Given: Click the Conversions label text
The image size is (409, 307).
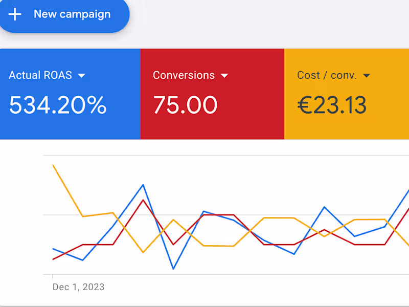Looking at the screenshot, I should point(184,75).
